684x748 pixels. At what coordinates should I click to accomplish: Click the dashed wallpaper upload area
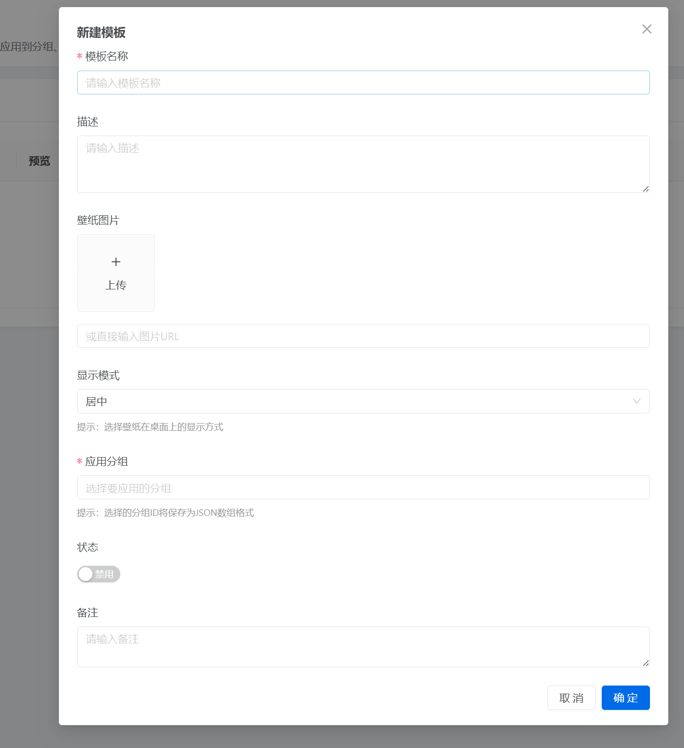116,273
